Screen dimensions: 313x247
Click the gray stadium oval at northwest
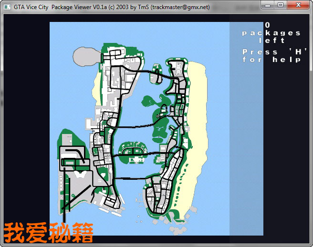pos(86,55)
